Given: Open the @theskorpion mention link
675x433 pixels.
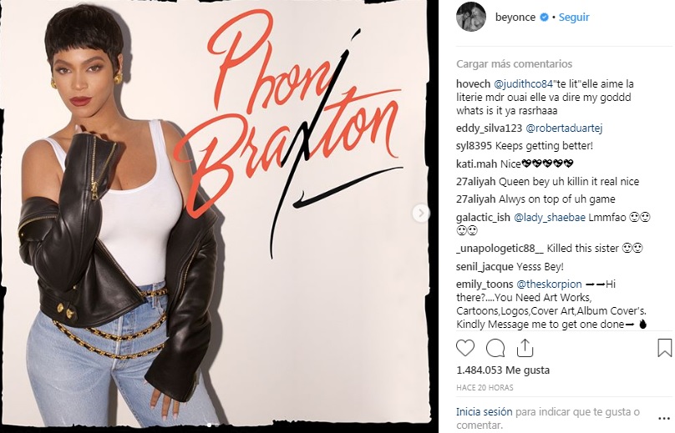Looking at the screenshot, I should (549, 284).
